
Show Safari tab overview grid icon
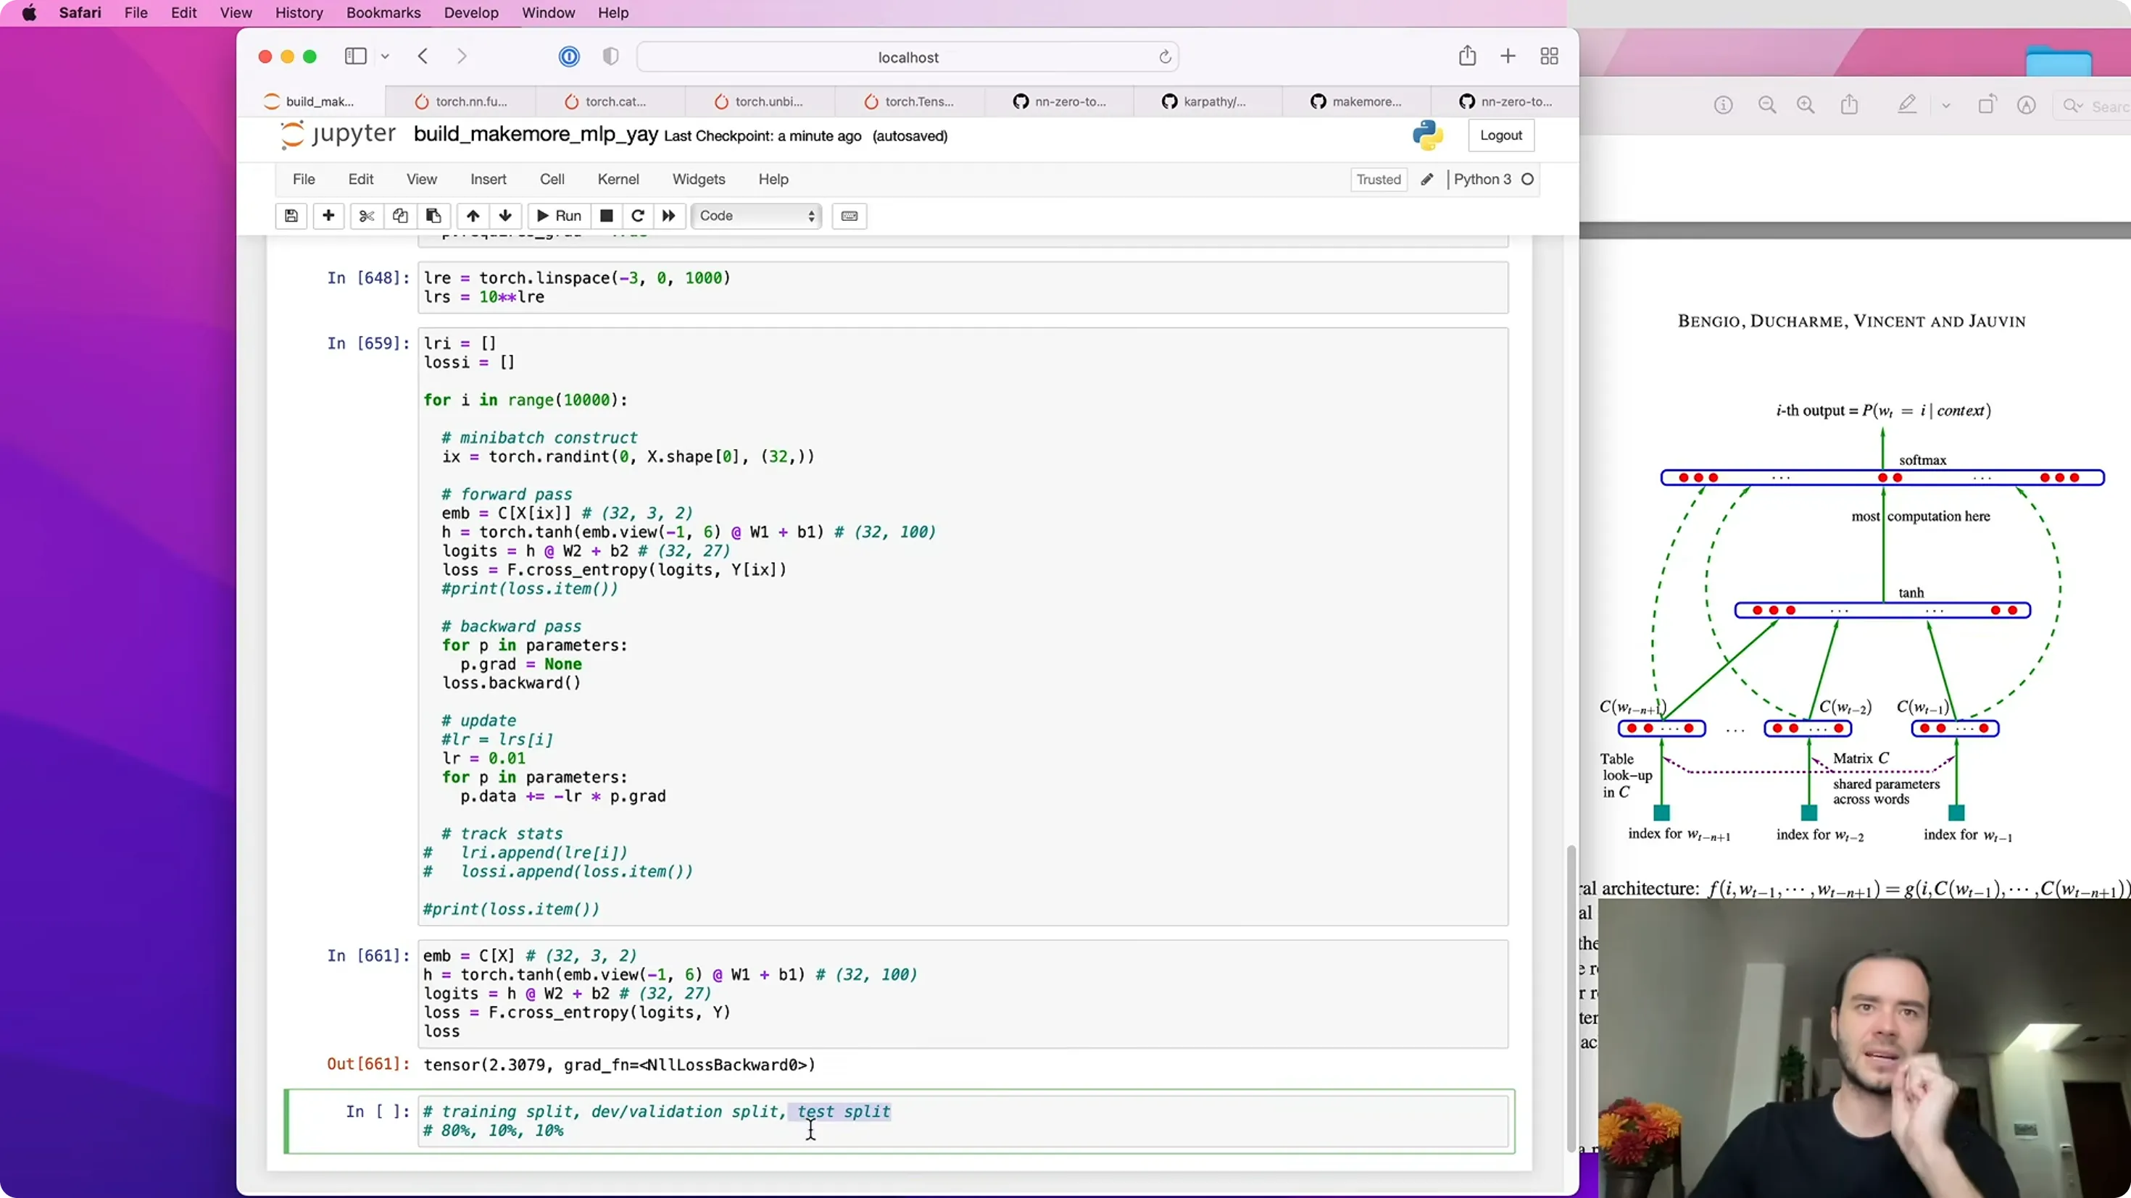[x=1550, y=56]
